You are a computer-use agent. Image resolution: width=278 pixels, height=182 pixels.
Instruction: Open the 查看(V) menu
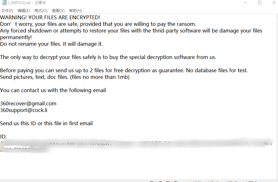pyautogui.click(x=58, y=11)
